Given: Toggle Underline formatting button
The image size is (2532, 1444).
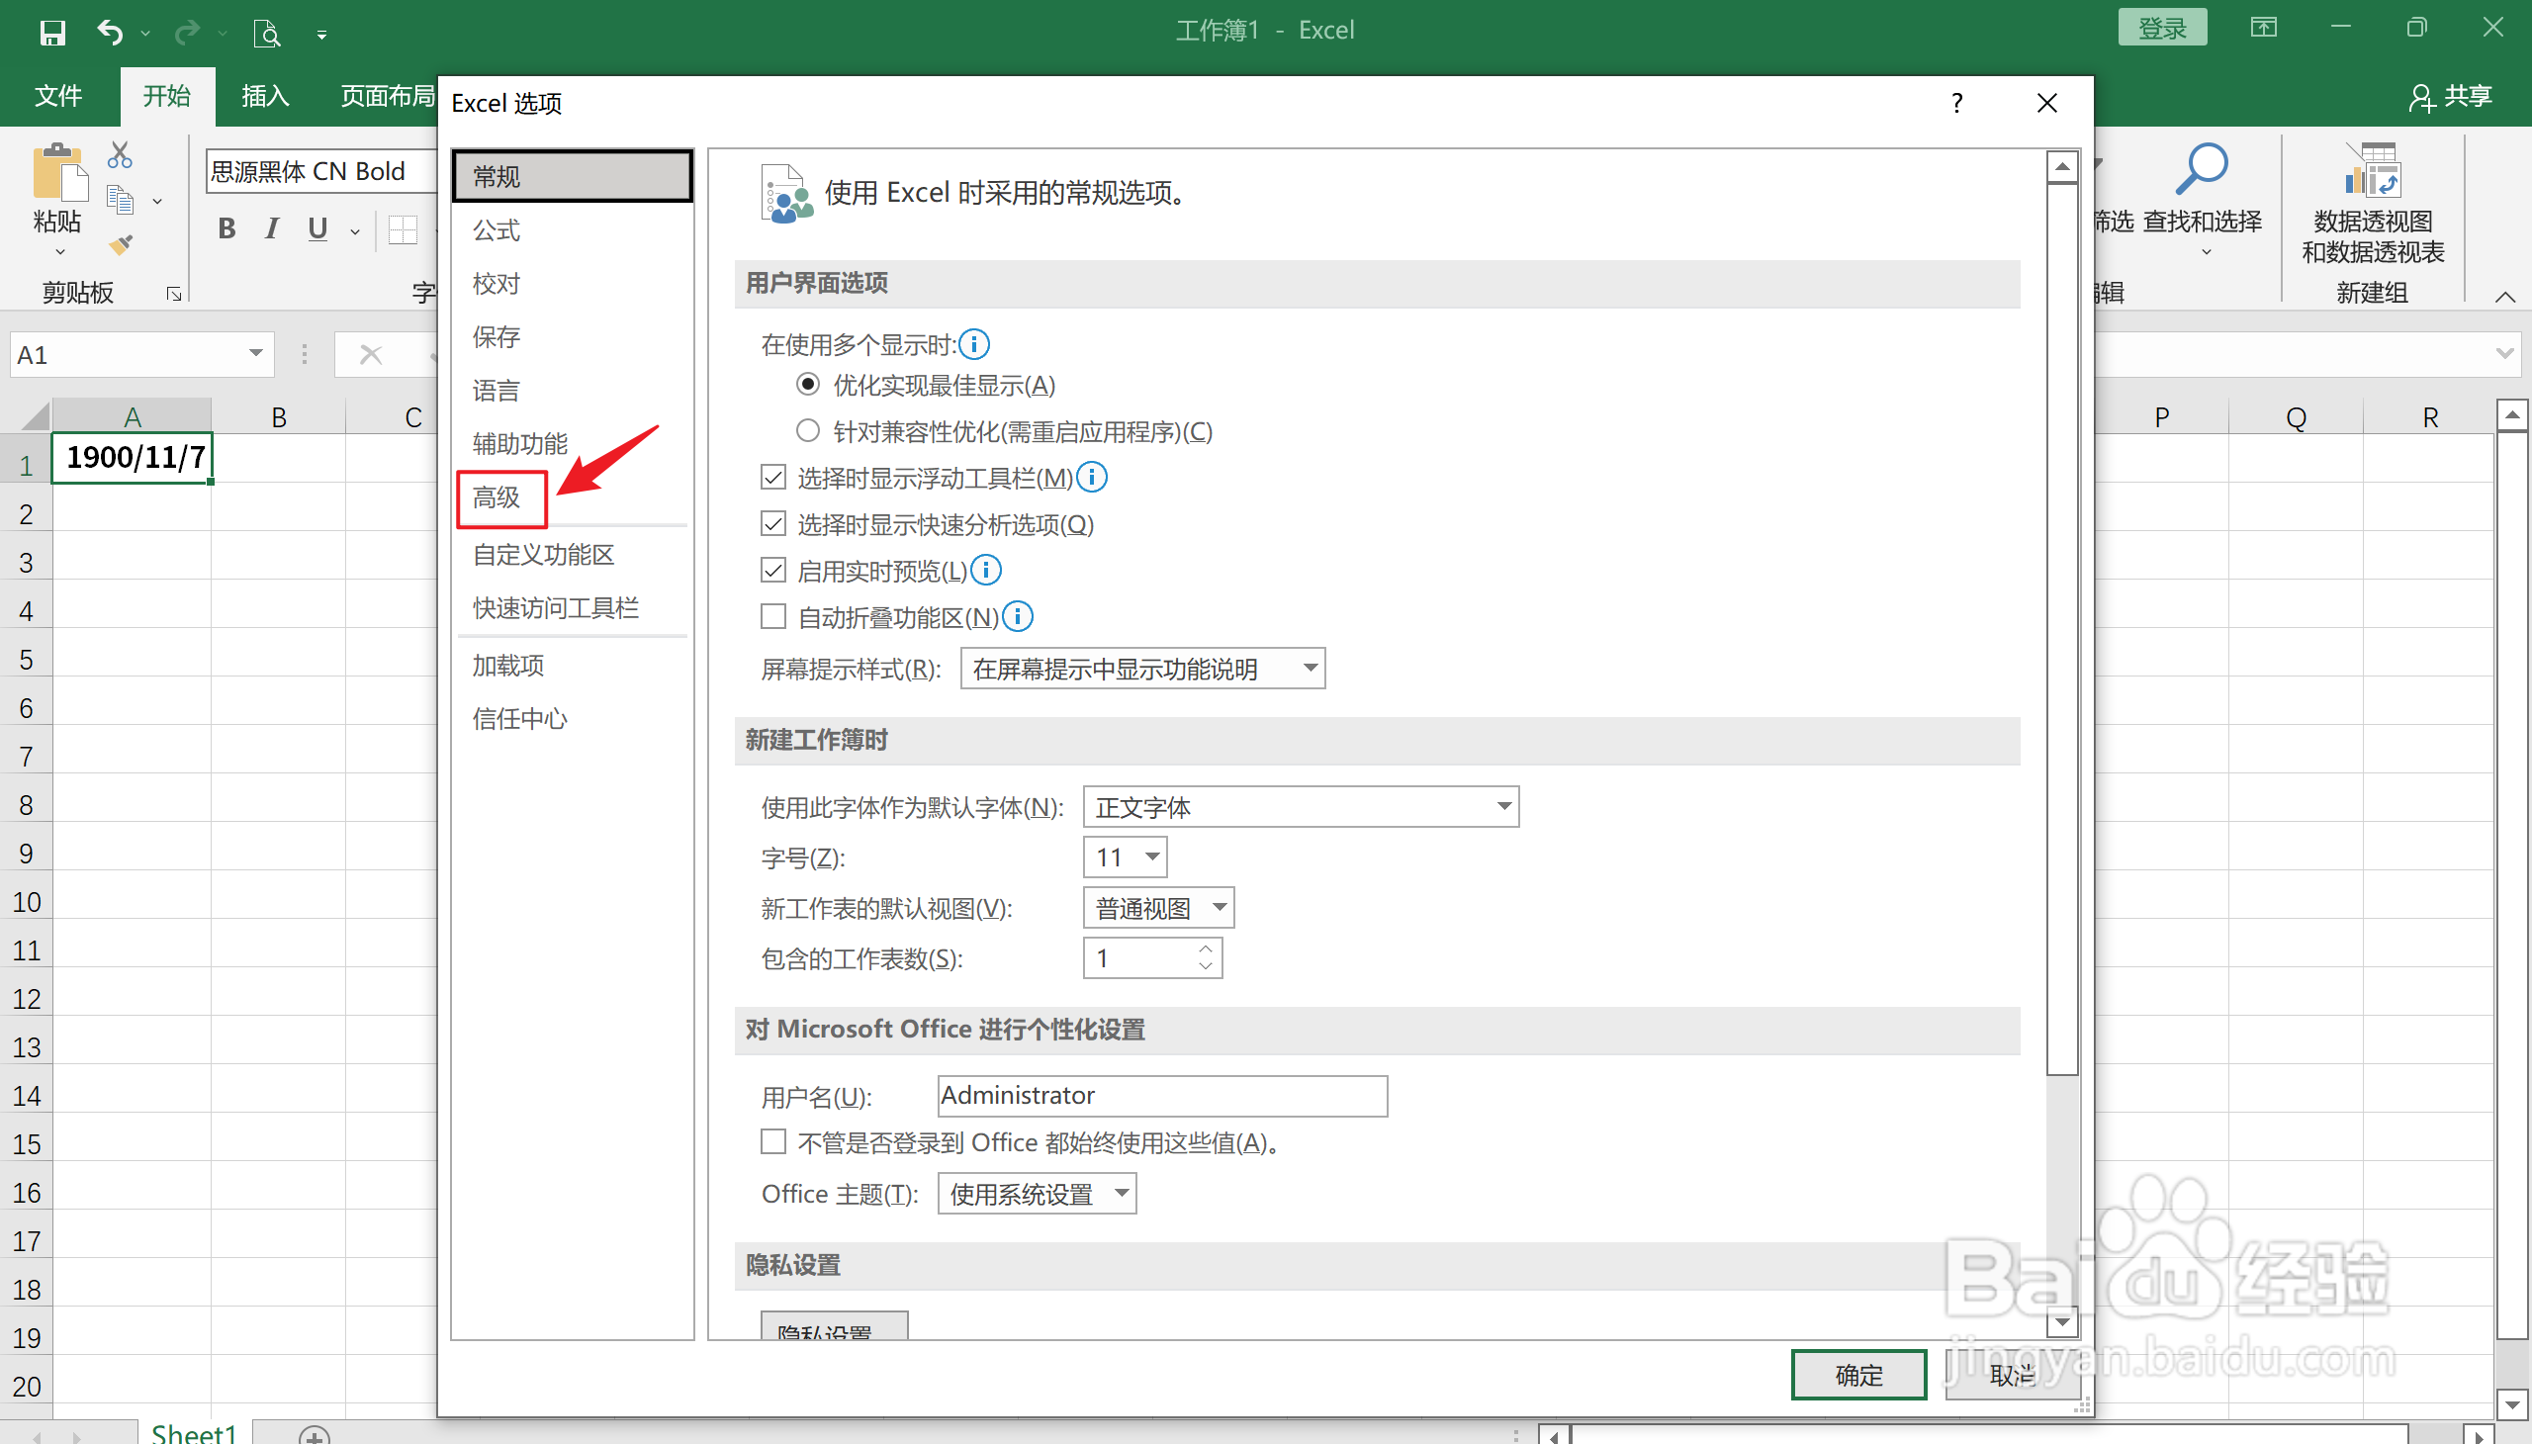Looking at the screenshot, I should pyautogui.click(x=317, y=229).
